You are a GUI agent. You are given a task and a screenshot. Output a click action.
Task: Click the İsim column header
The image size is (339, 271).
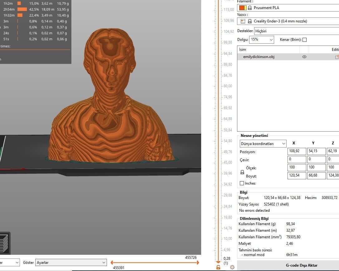point(268,50)
